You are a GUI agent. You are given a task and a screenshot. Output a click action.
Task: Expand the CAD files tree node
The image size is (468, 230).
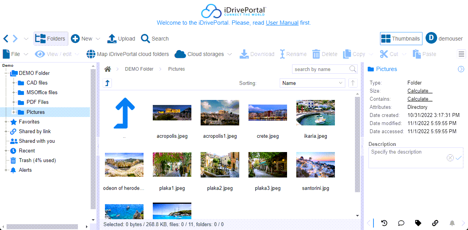point(14,83)
